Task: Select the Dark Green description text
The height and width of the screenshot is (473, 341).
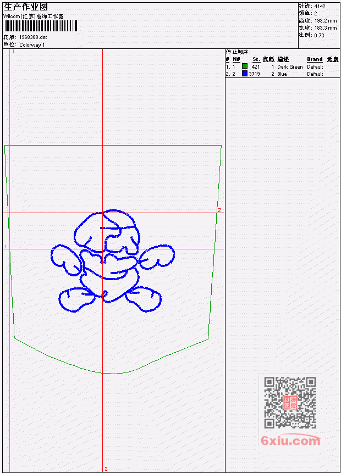Action: pos(290,66)
